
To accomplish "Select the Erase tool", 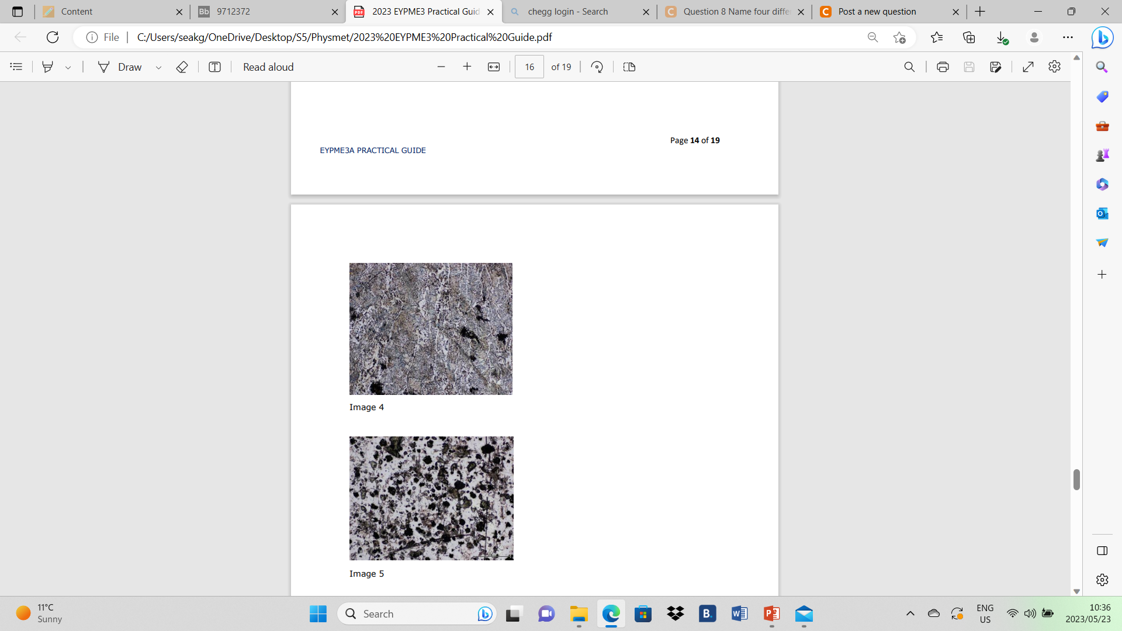I will click(182, 67).
